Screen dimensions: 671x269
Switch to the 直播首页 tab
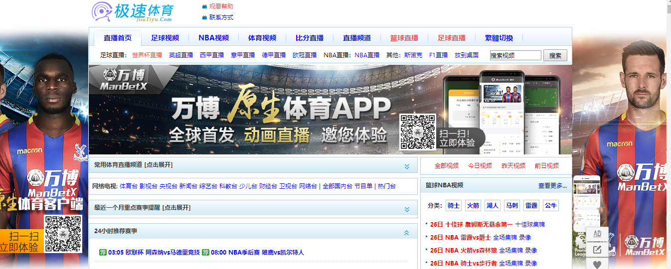pos(118,38)
